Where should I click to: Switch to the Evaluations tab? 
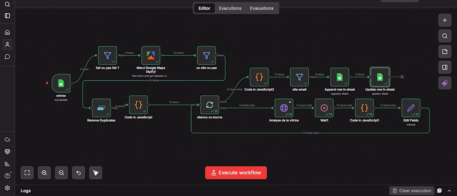262,8
